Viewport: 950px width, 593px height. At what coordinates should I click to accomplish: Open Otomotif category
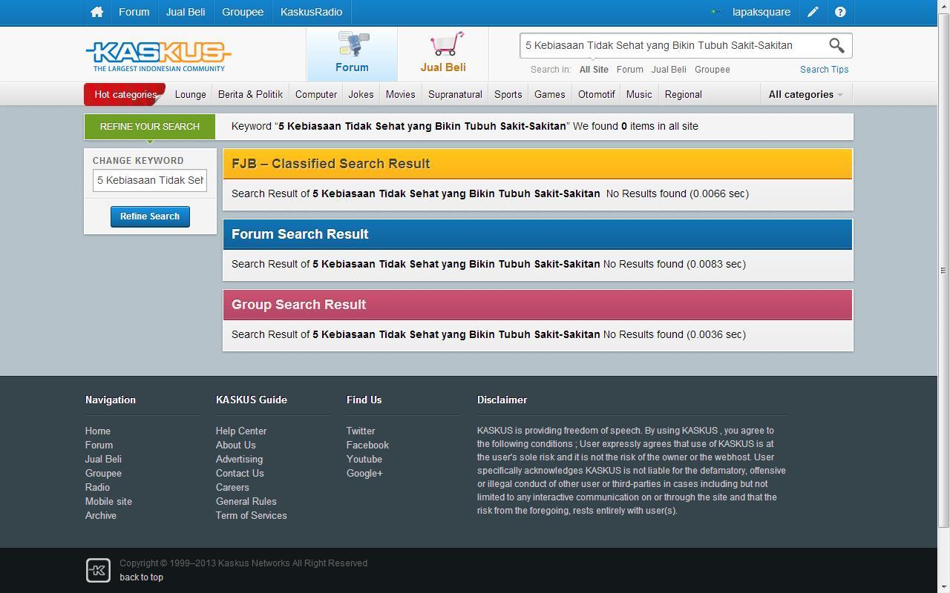597,94
